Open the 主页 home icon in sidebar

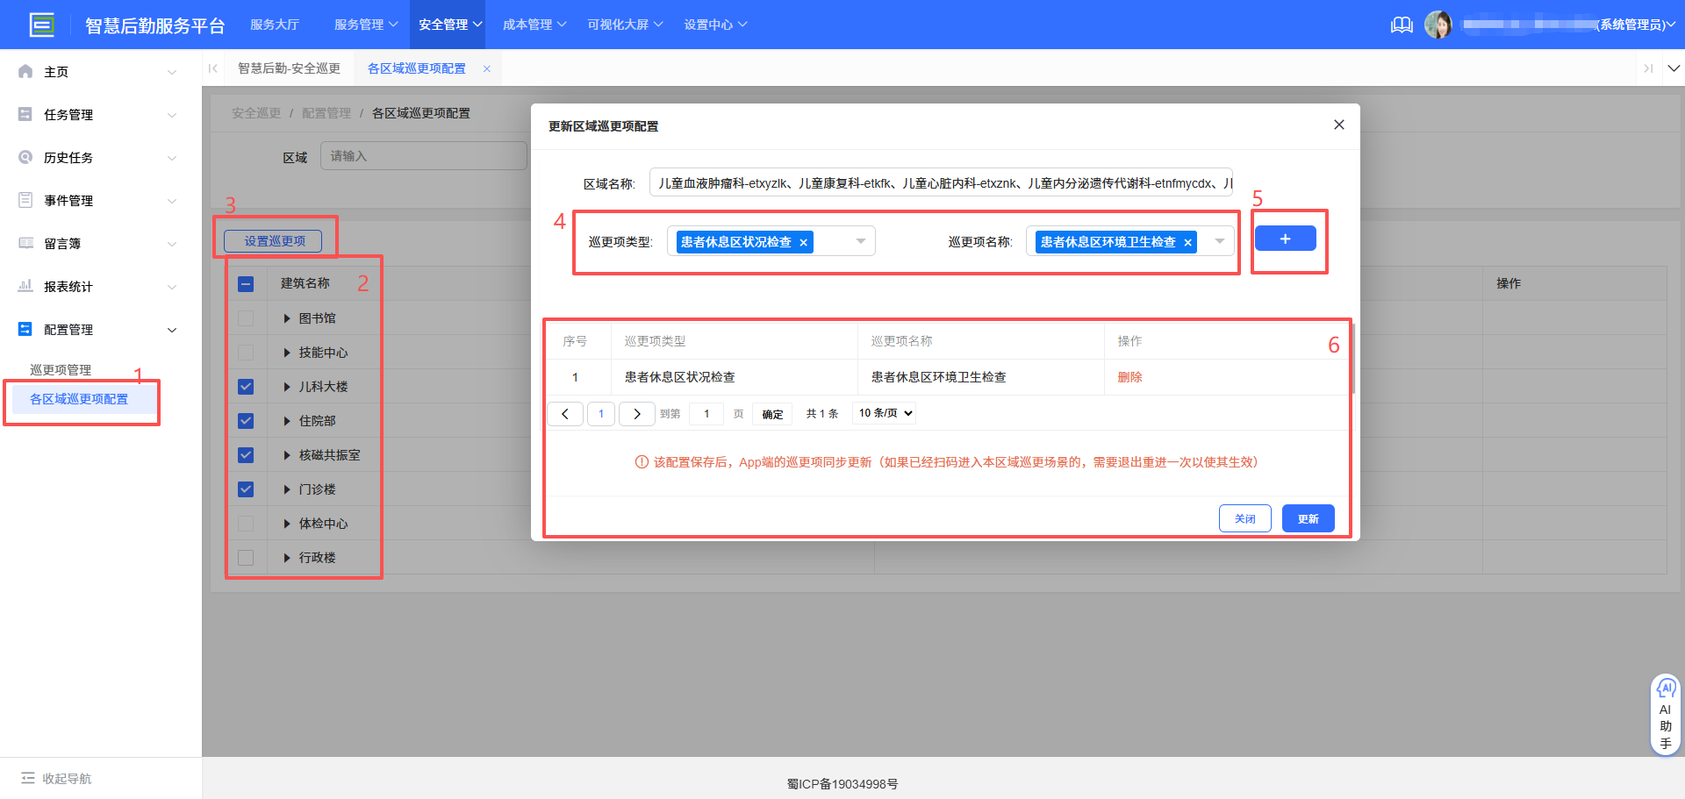coord(25,71)
